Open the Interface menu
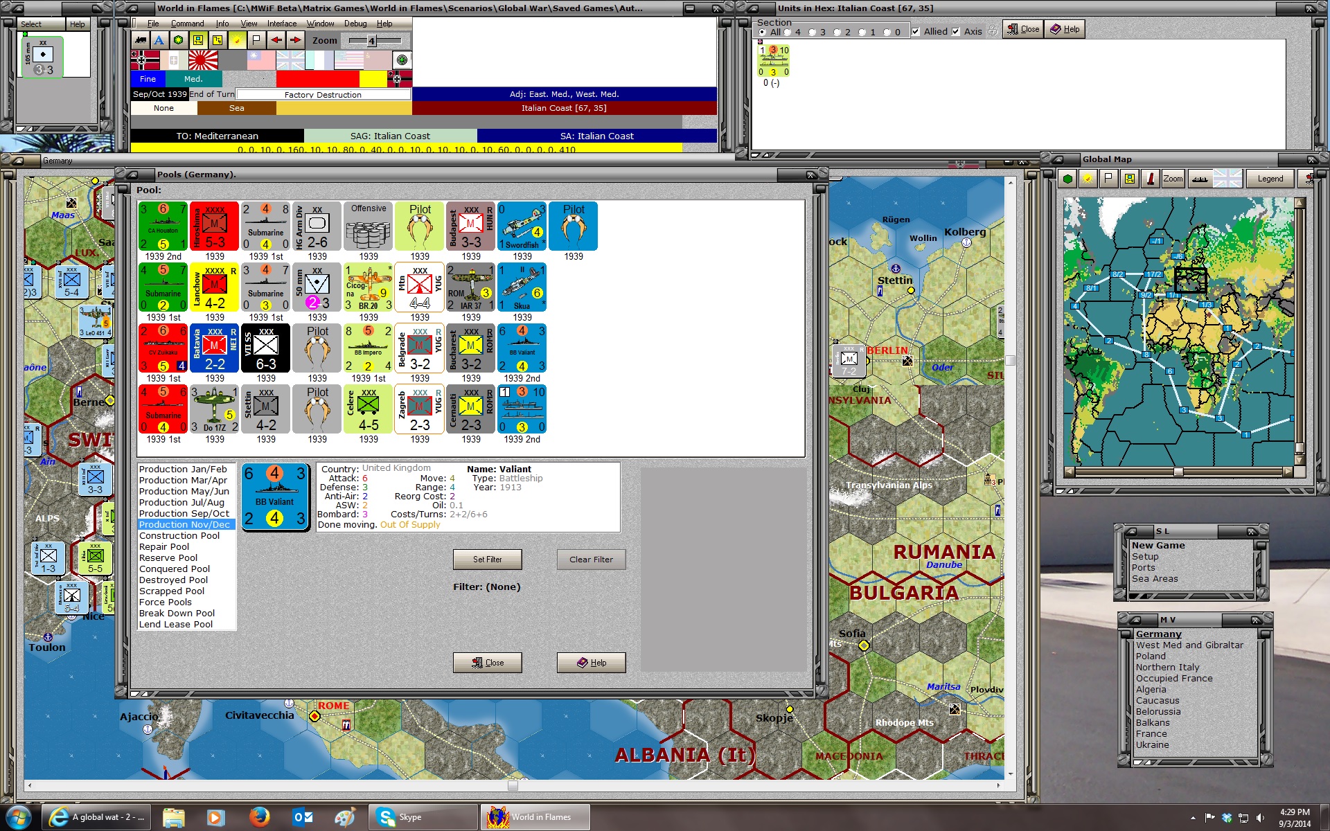 click(x=281, y=23)
